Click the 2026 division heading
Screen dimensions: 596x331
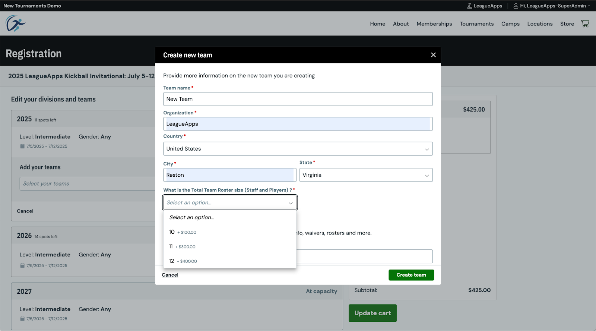pyautogui.click(x=24, y=236)
